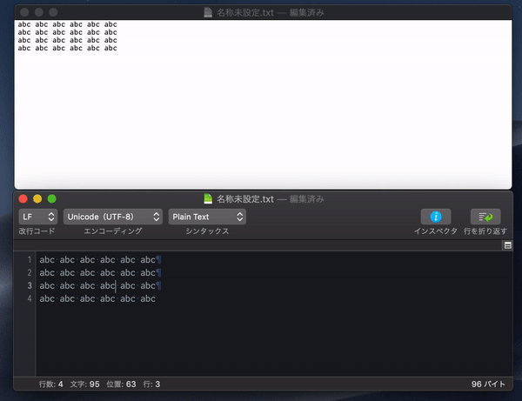The height and width of the screenshot is (401, 522).
Task: Click the 行: 3 status bar entry
Action: 151,384
